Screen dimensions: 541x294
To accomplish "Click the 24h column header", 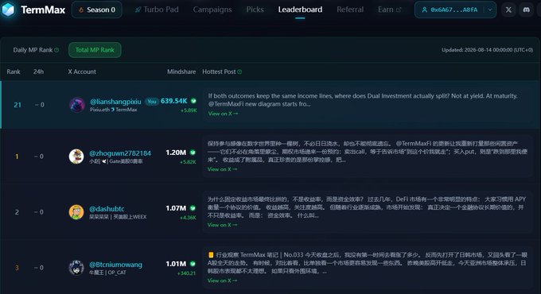I will (x=38, y=72).
